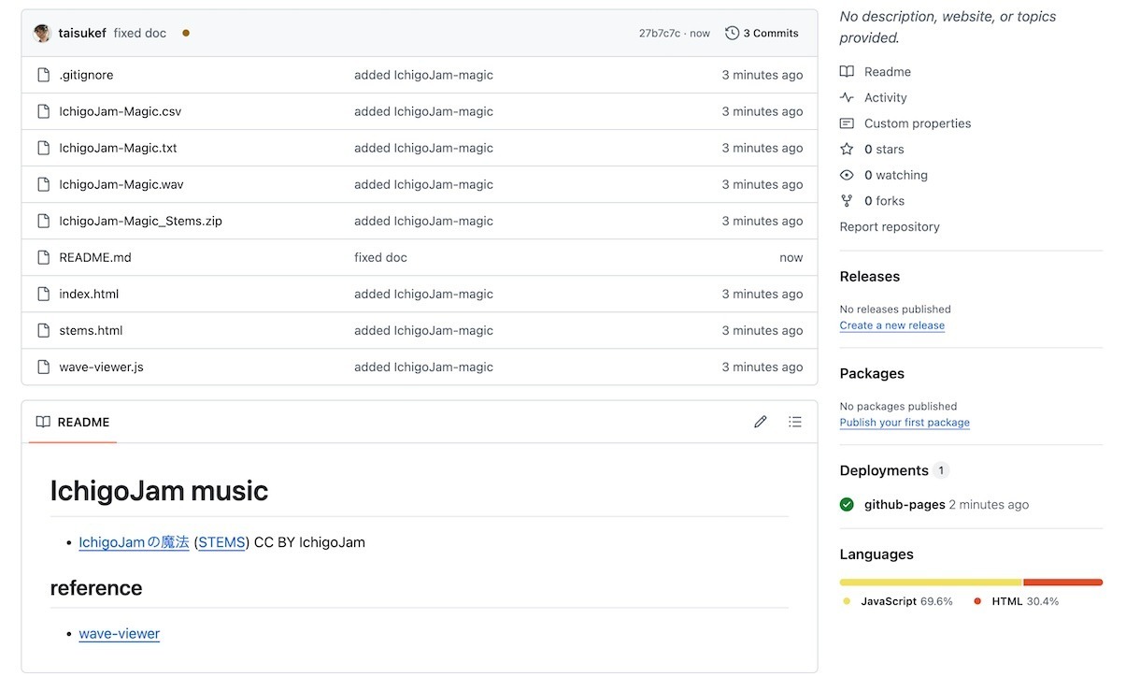Open the latest 'fixed doc' commit message

140,33
